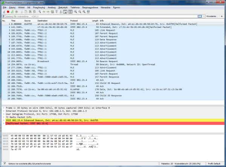This screenshot has height=167, width=226.
Task: Zoom out packet list text
Action: coord(79,12)
